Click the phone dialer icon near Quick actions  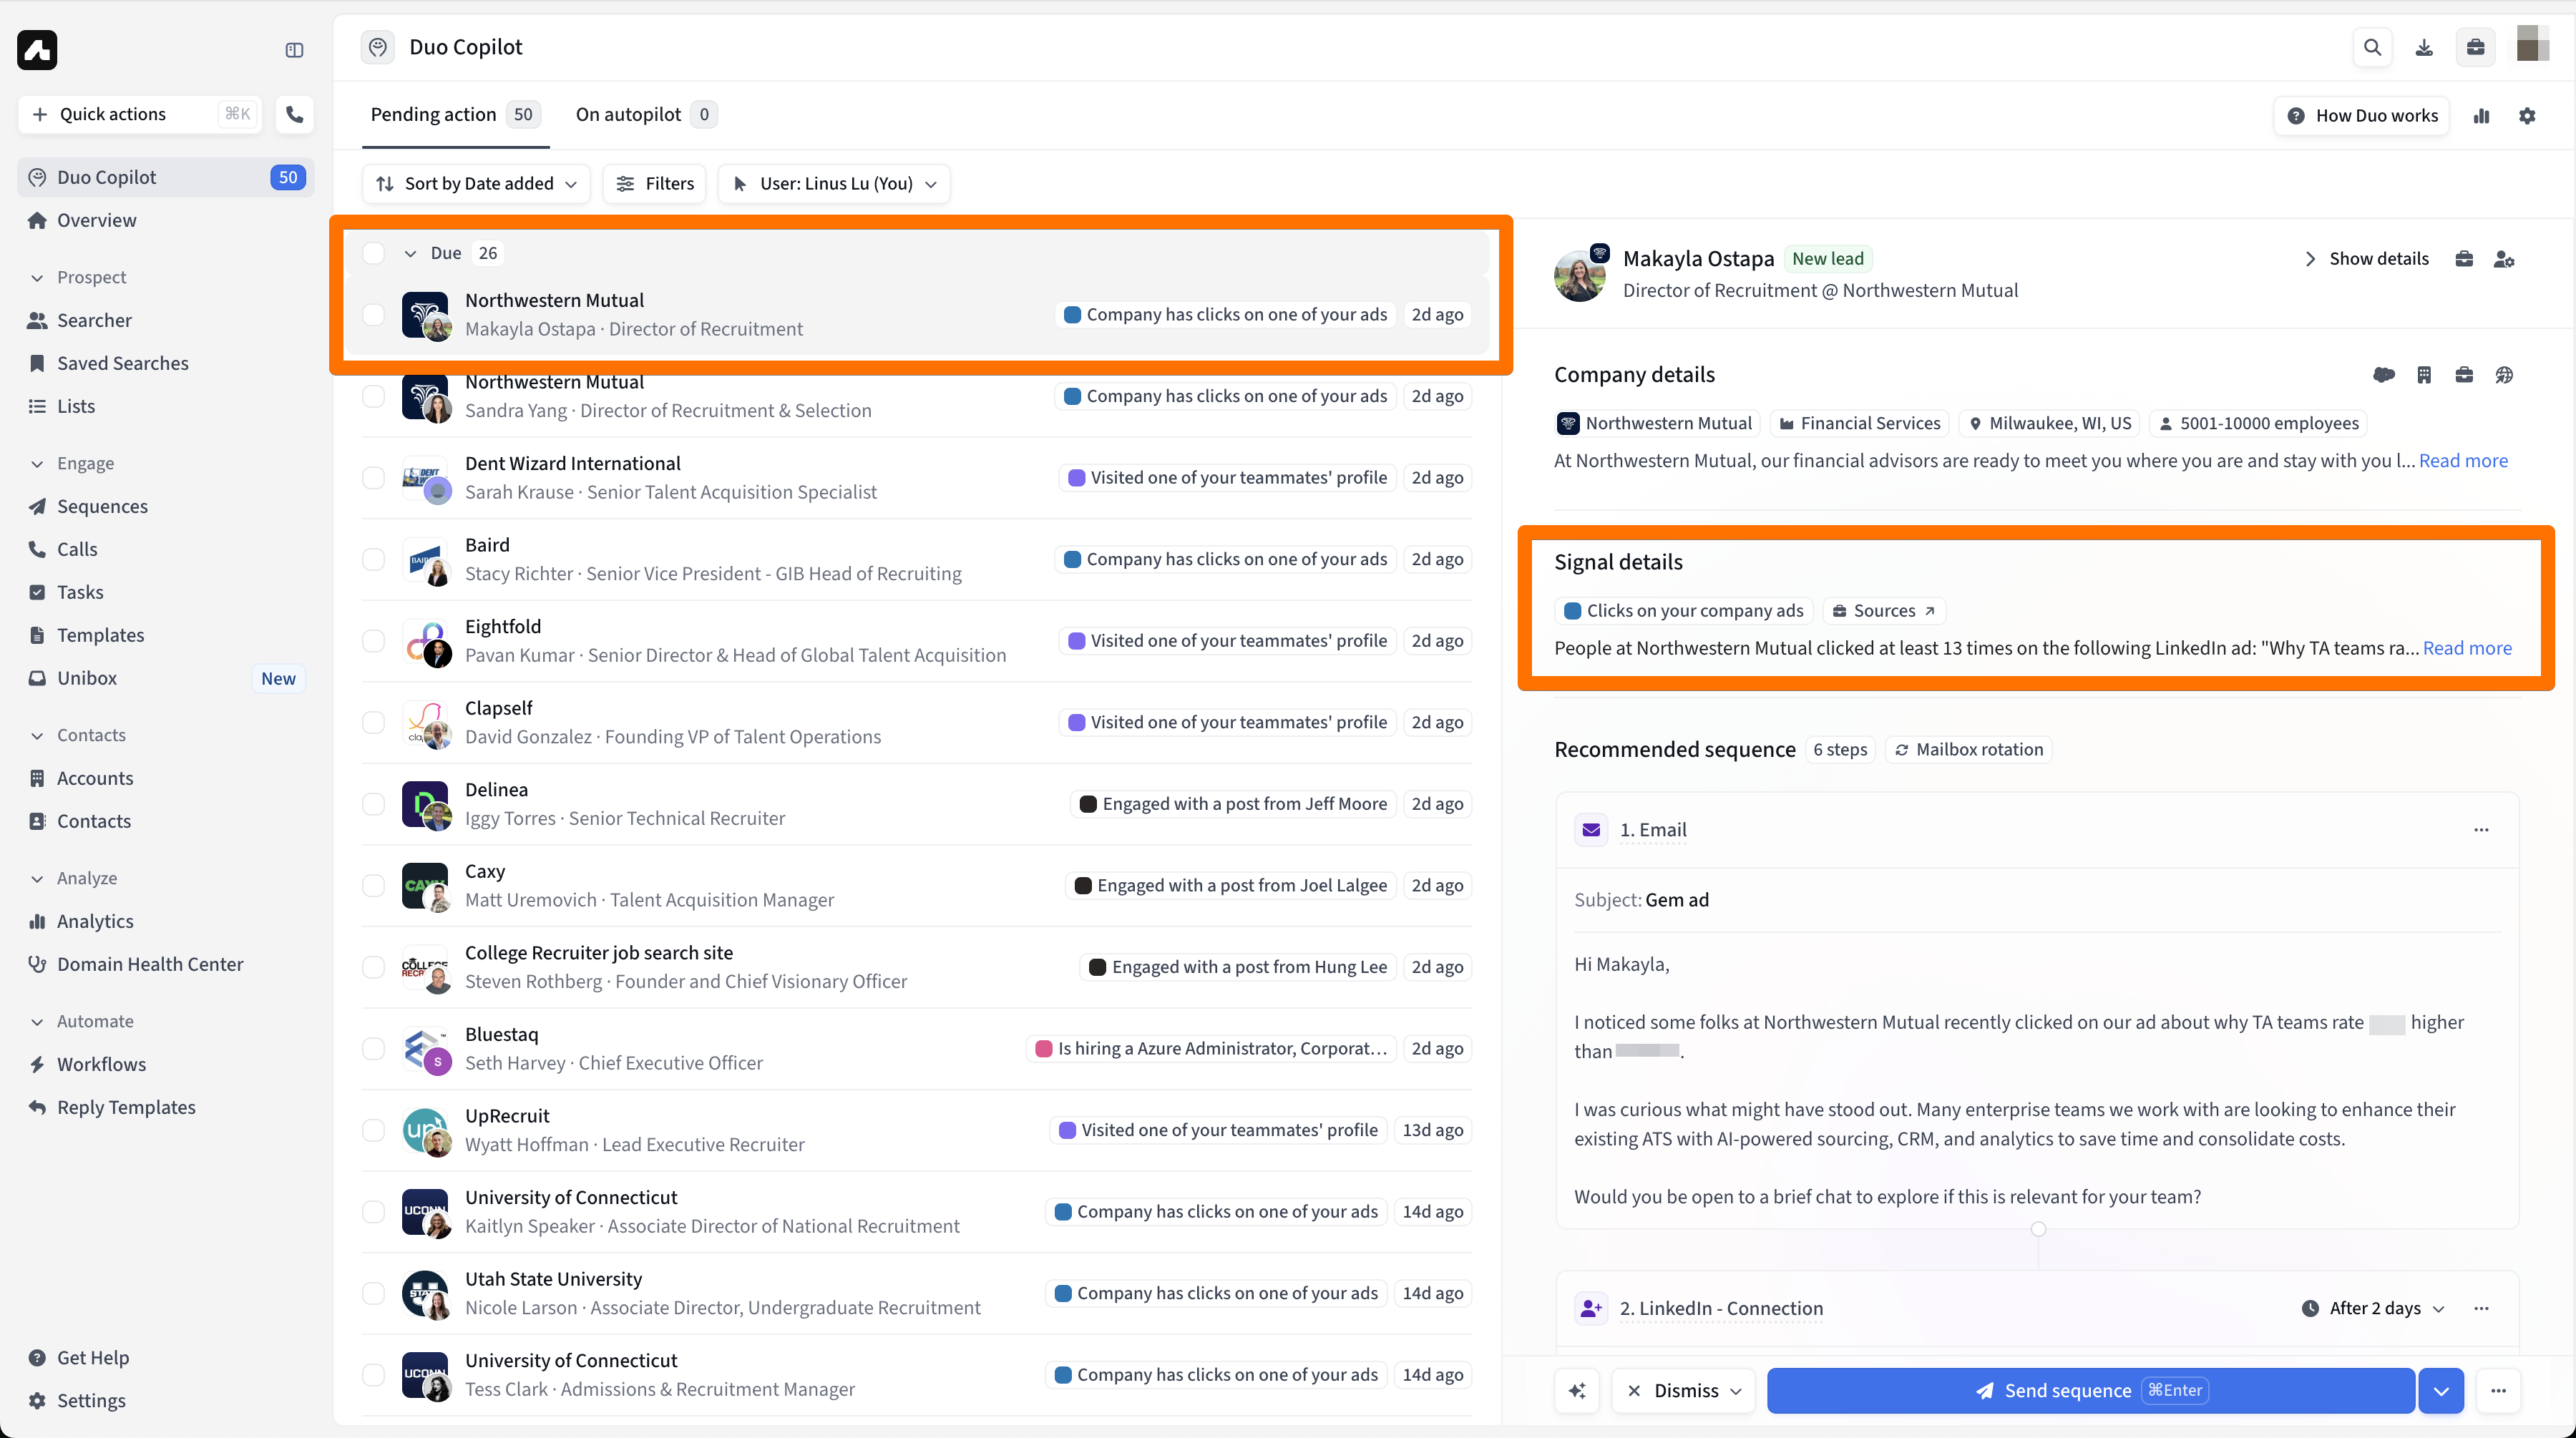pyautogui.click(x=294, y=114)
